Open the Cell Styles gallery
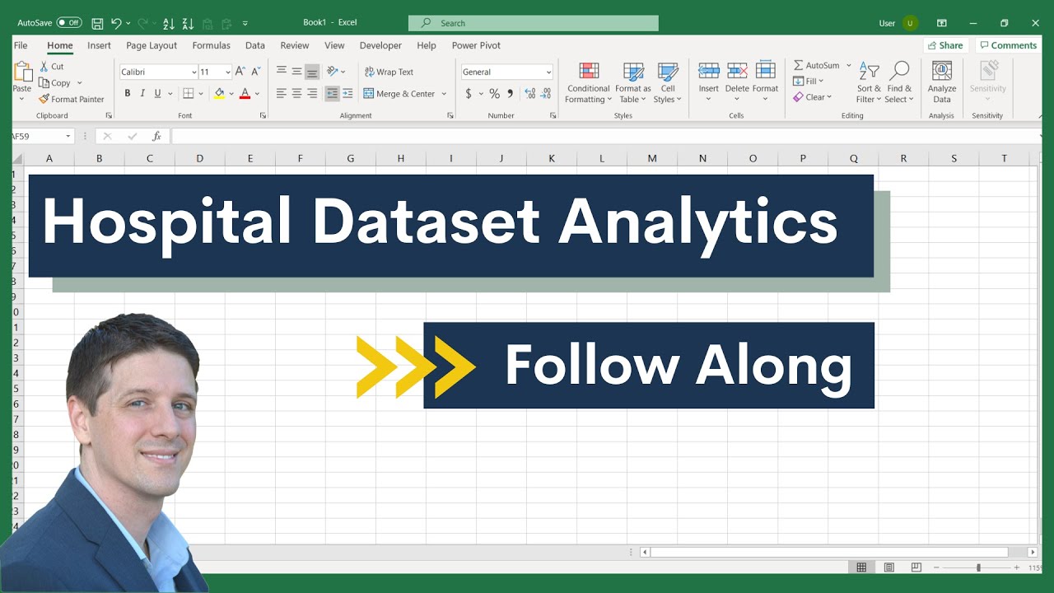The height and width of the screenshot is (593, 1054). pyautogui.click(x=668, y=82)
